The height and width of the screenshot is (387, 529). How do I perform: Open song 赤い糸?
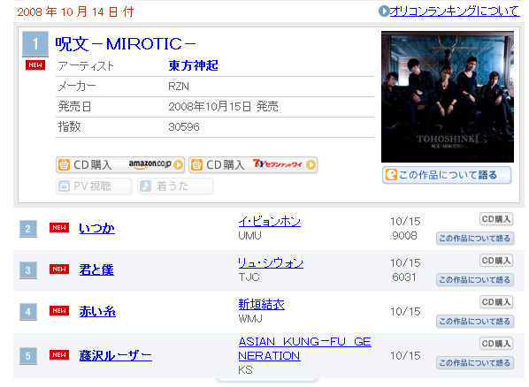coord(97,312)
